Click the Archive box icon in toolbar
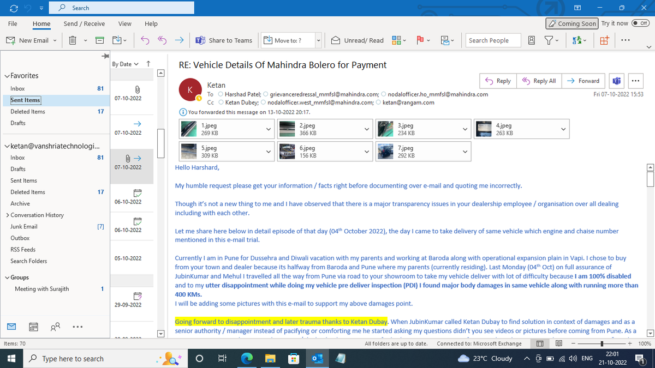The height and width of the screenshot is (368, 655). 99,40
